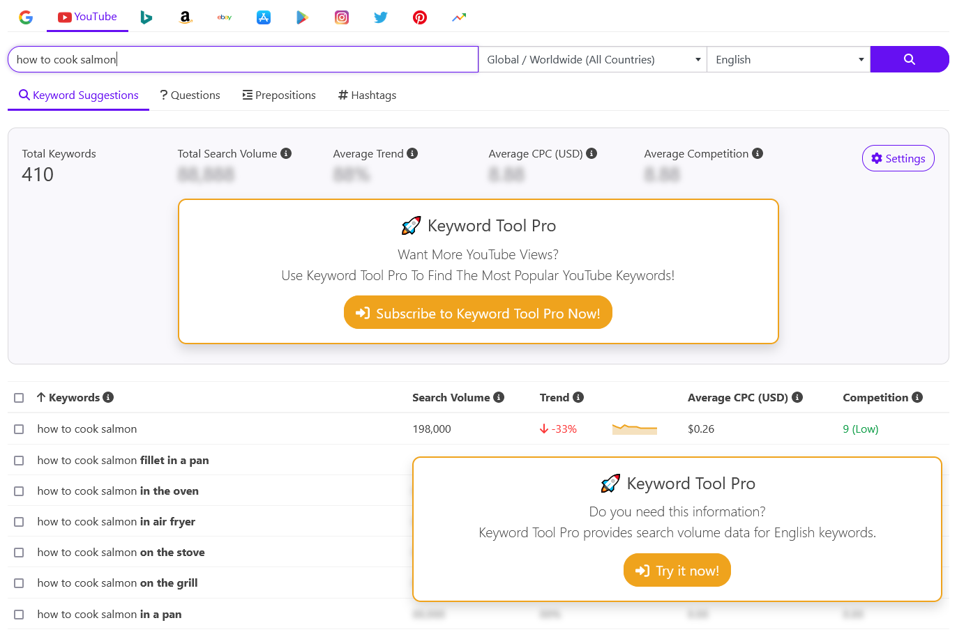This screenshot has height=632, width=957.
Task: Open the English language dropdown
Action: click(x=789, y=59)
